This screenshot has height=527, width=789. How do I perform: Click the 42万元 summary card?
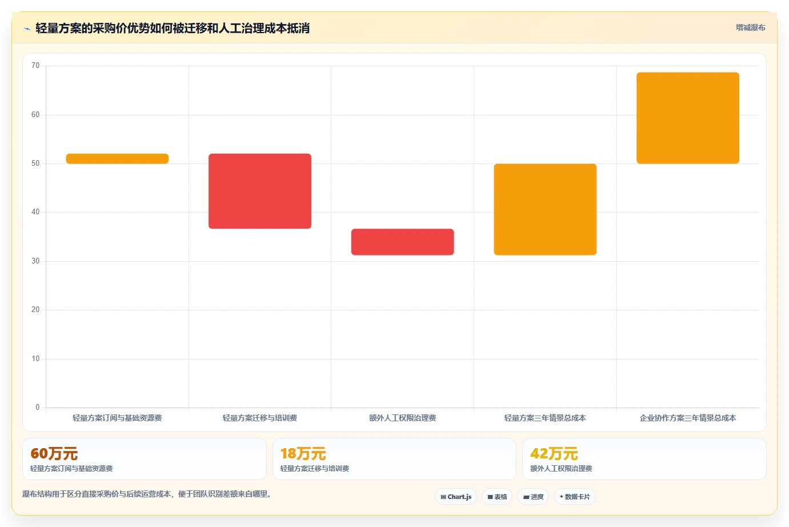[x=644, y=459]
